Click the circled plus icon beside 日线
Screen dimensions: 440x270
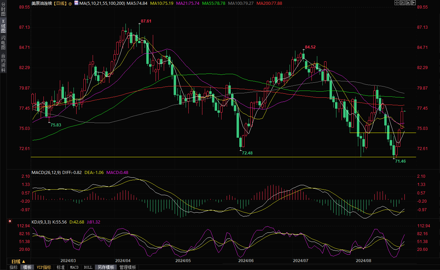point(70,3)
